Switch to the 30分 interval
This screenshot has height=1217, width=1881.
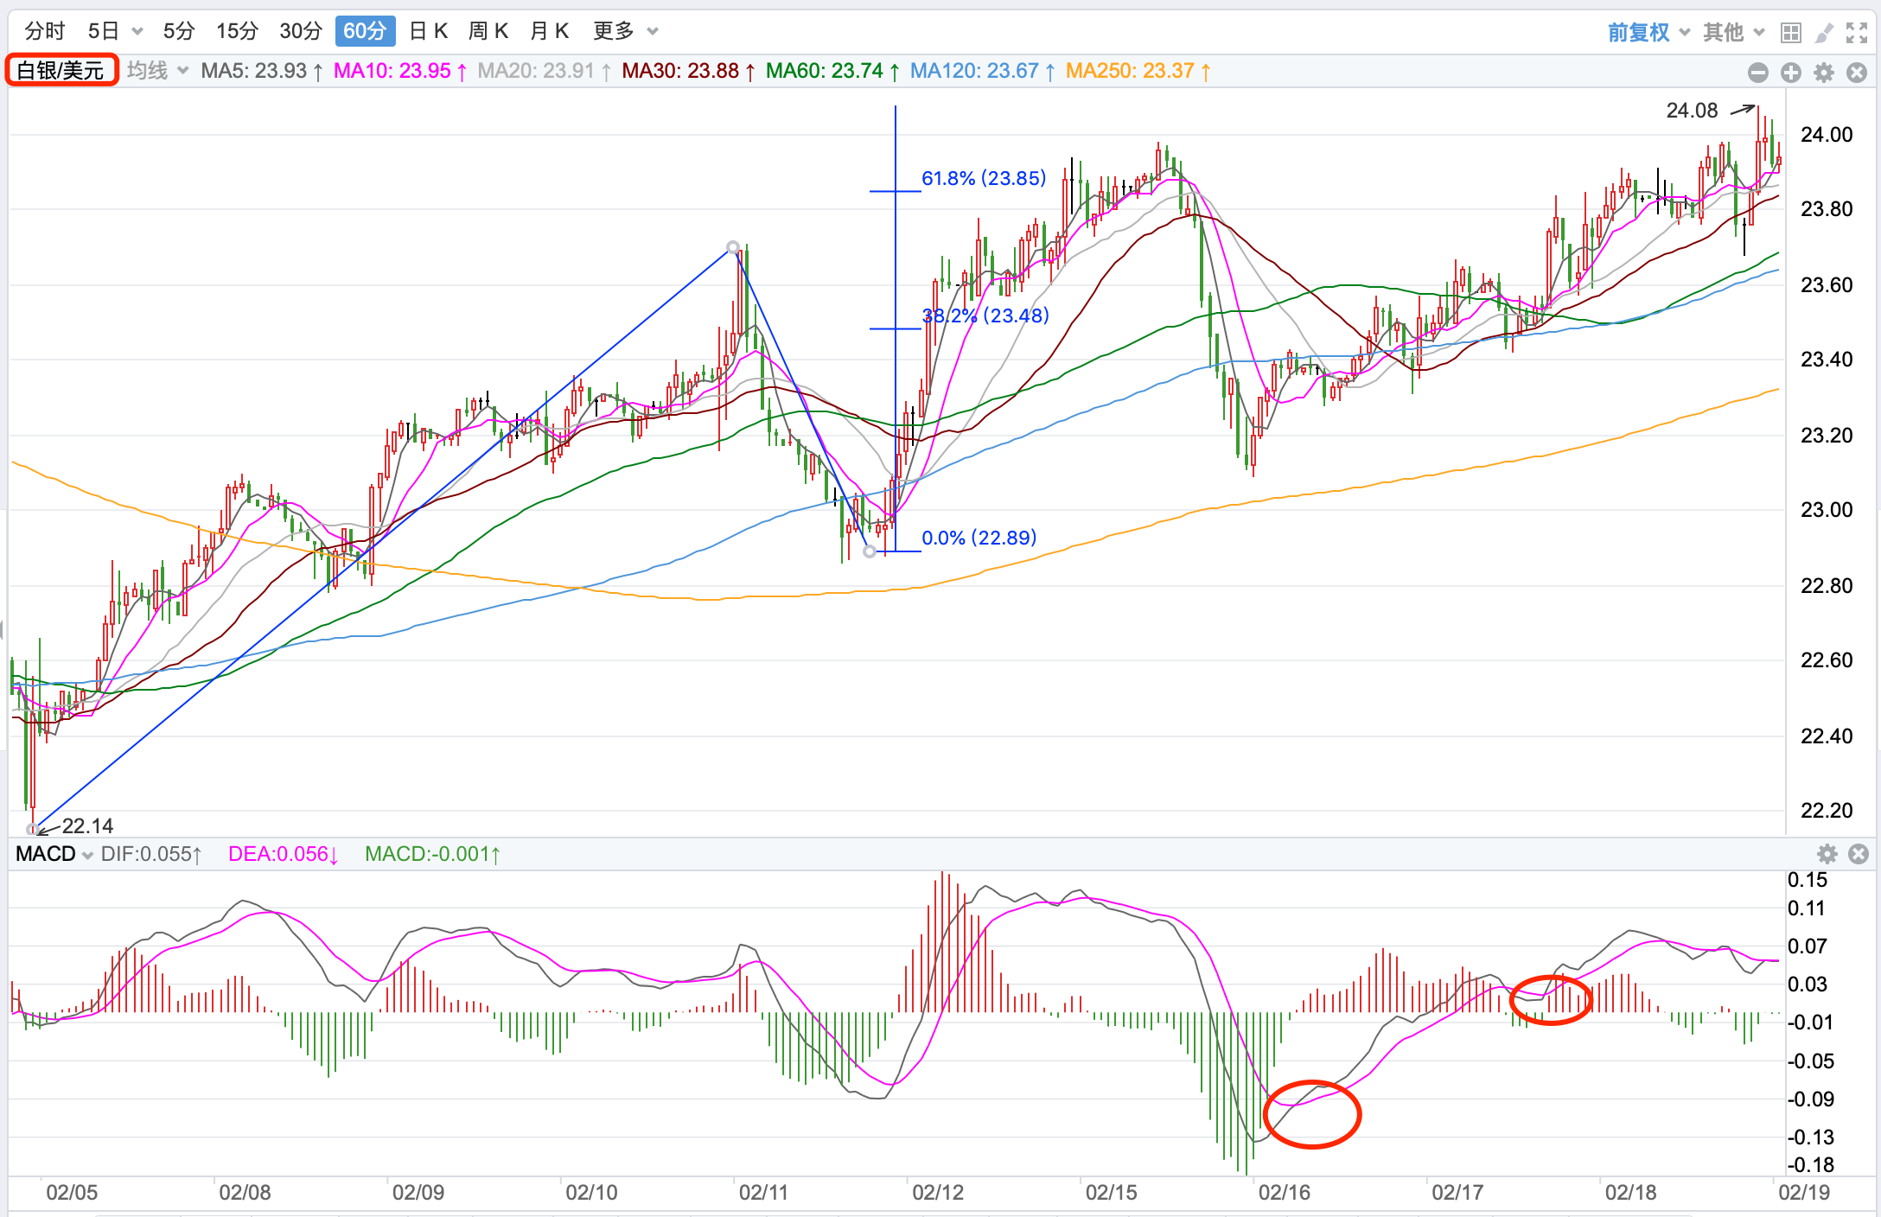[x=301, y=31]
